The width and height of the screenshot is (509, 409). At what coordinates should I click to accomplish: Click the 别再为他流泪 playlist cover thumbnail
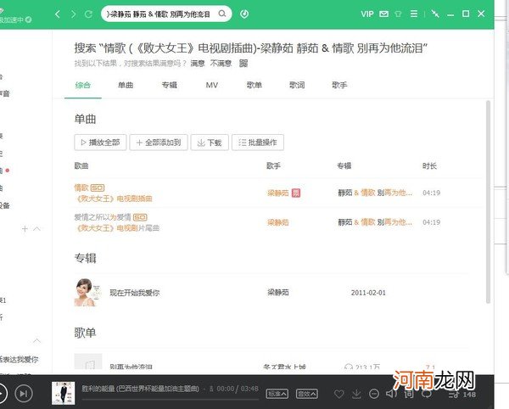click(x=88, y=361)
